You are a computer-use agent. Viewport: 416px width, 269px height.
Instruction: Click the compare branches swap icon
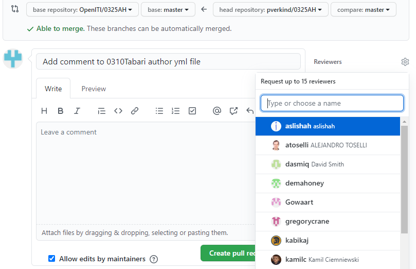[15, 9]
